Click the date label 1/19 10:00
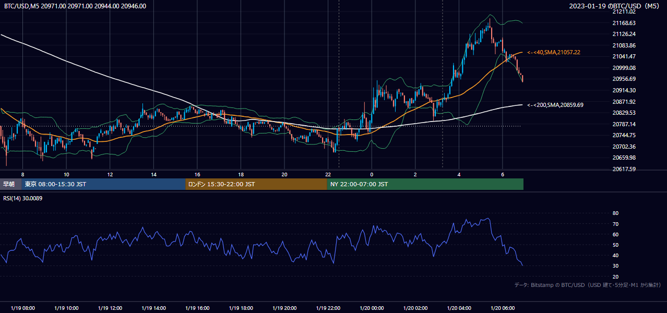This screenshot has width=667, height=313. 66,308
